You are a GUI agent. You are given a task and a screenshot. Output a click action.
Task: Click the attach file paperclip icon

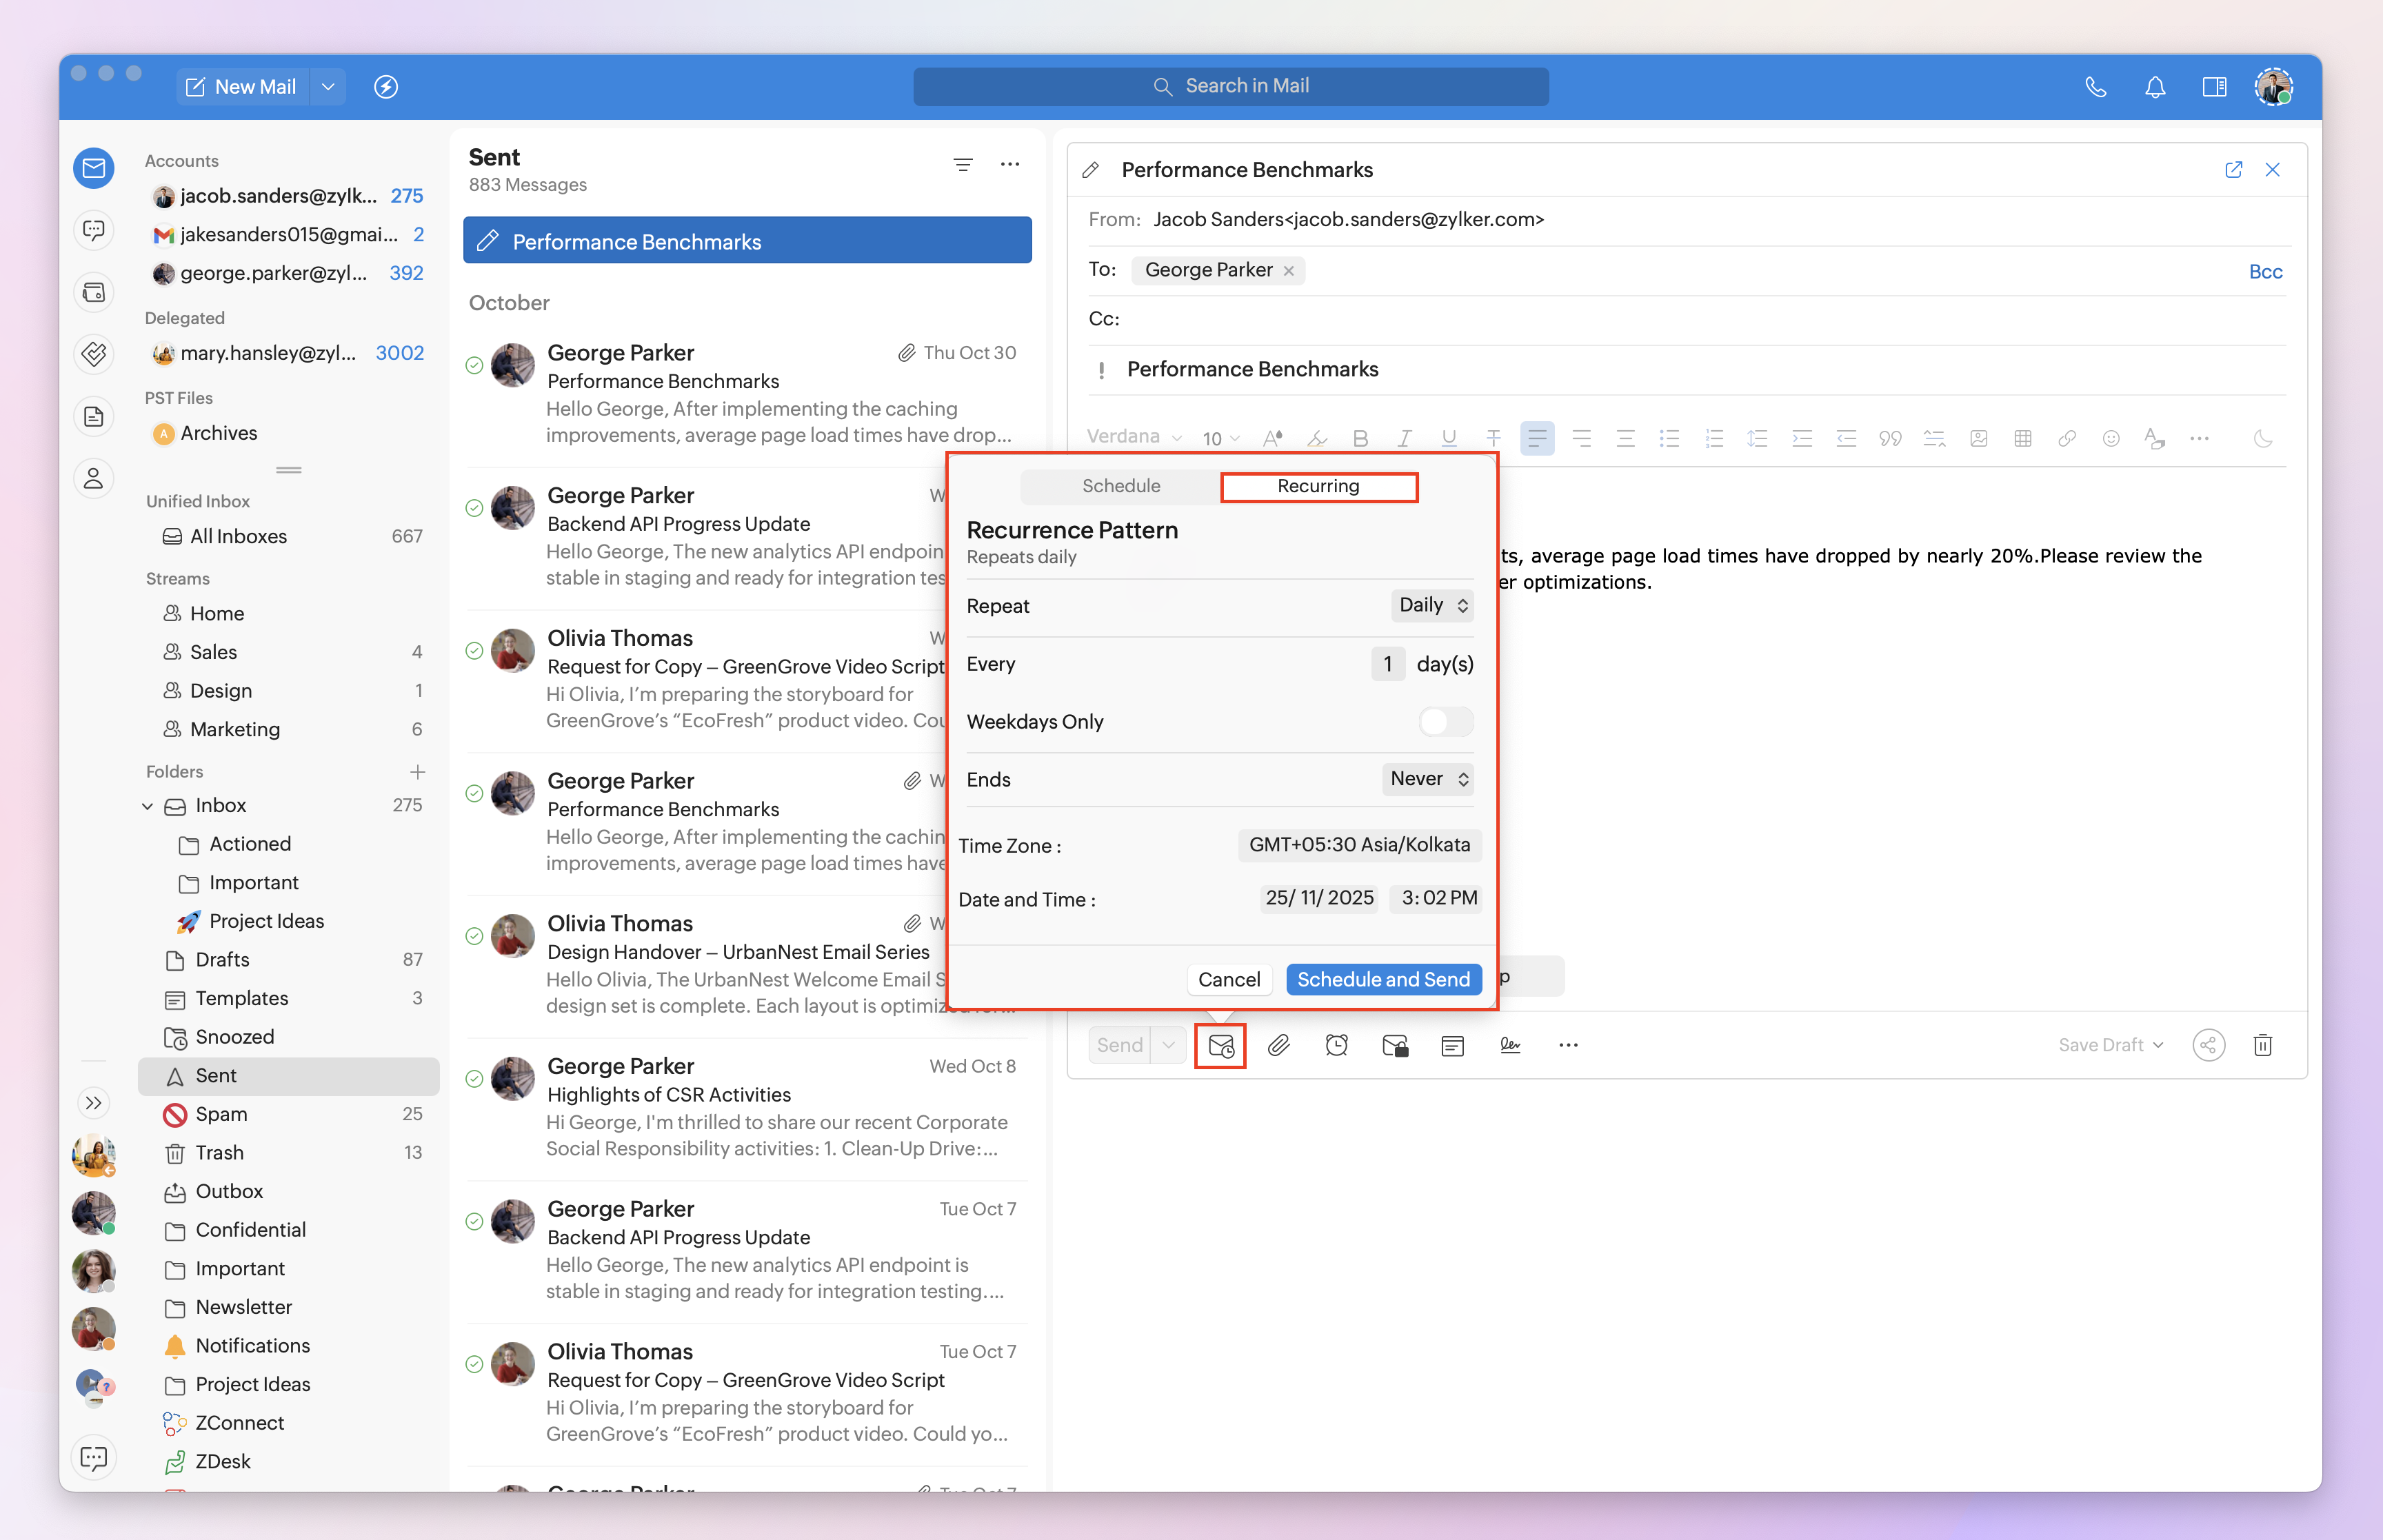[x=1278, y=1046]
